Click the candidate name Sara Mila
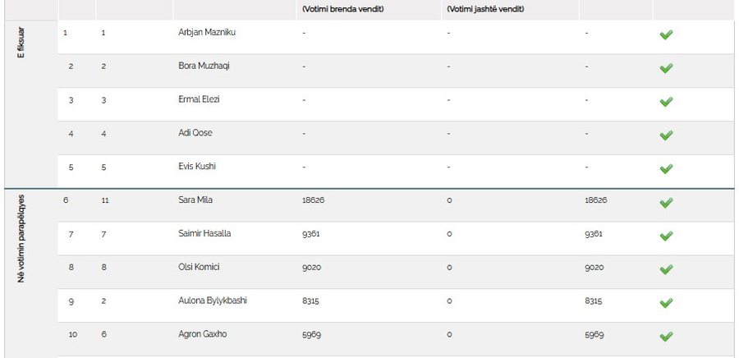Viewport: 739px width, 358px height. pyautogui.click(x=195, y=200)
